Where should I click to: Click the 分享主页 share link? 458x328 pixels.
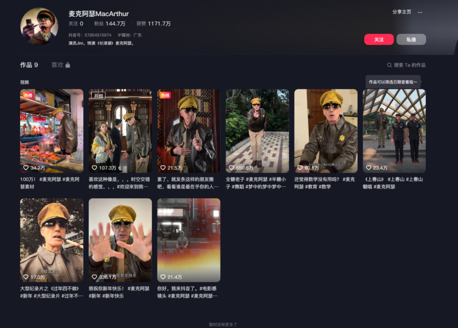[402, 12]
